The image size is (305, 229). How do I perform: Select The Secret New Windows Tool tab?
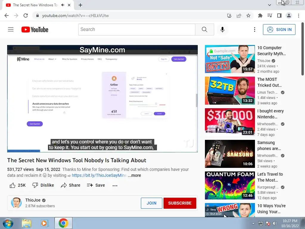[35, 5]
